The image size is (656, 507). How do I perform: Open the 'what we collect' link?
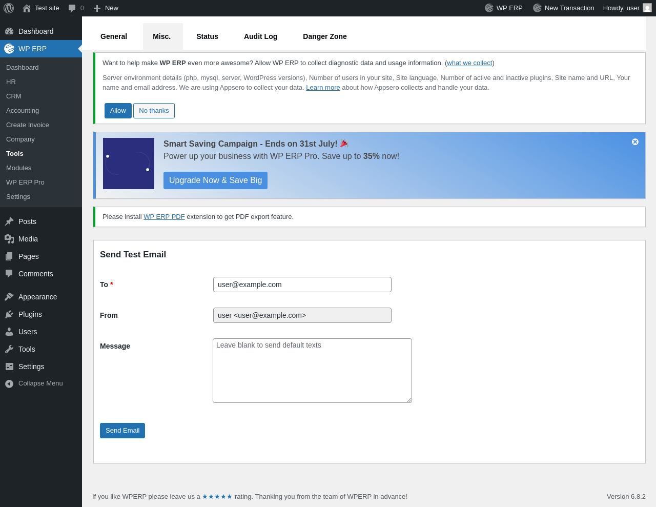pyautogui.click(x=469, y=63)
